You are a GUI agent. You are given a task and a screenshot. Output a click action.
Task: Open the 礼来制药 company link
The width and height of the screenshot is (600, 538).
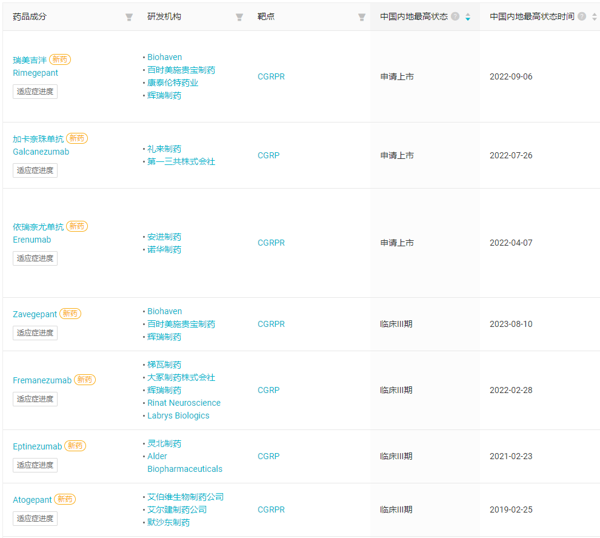[164, 149]
